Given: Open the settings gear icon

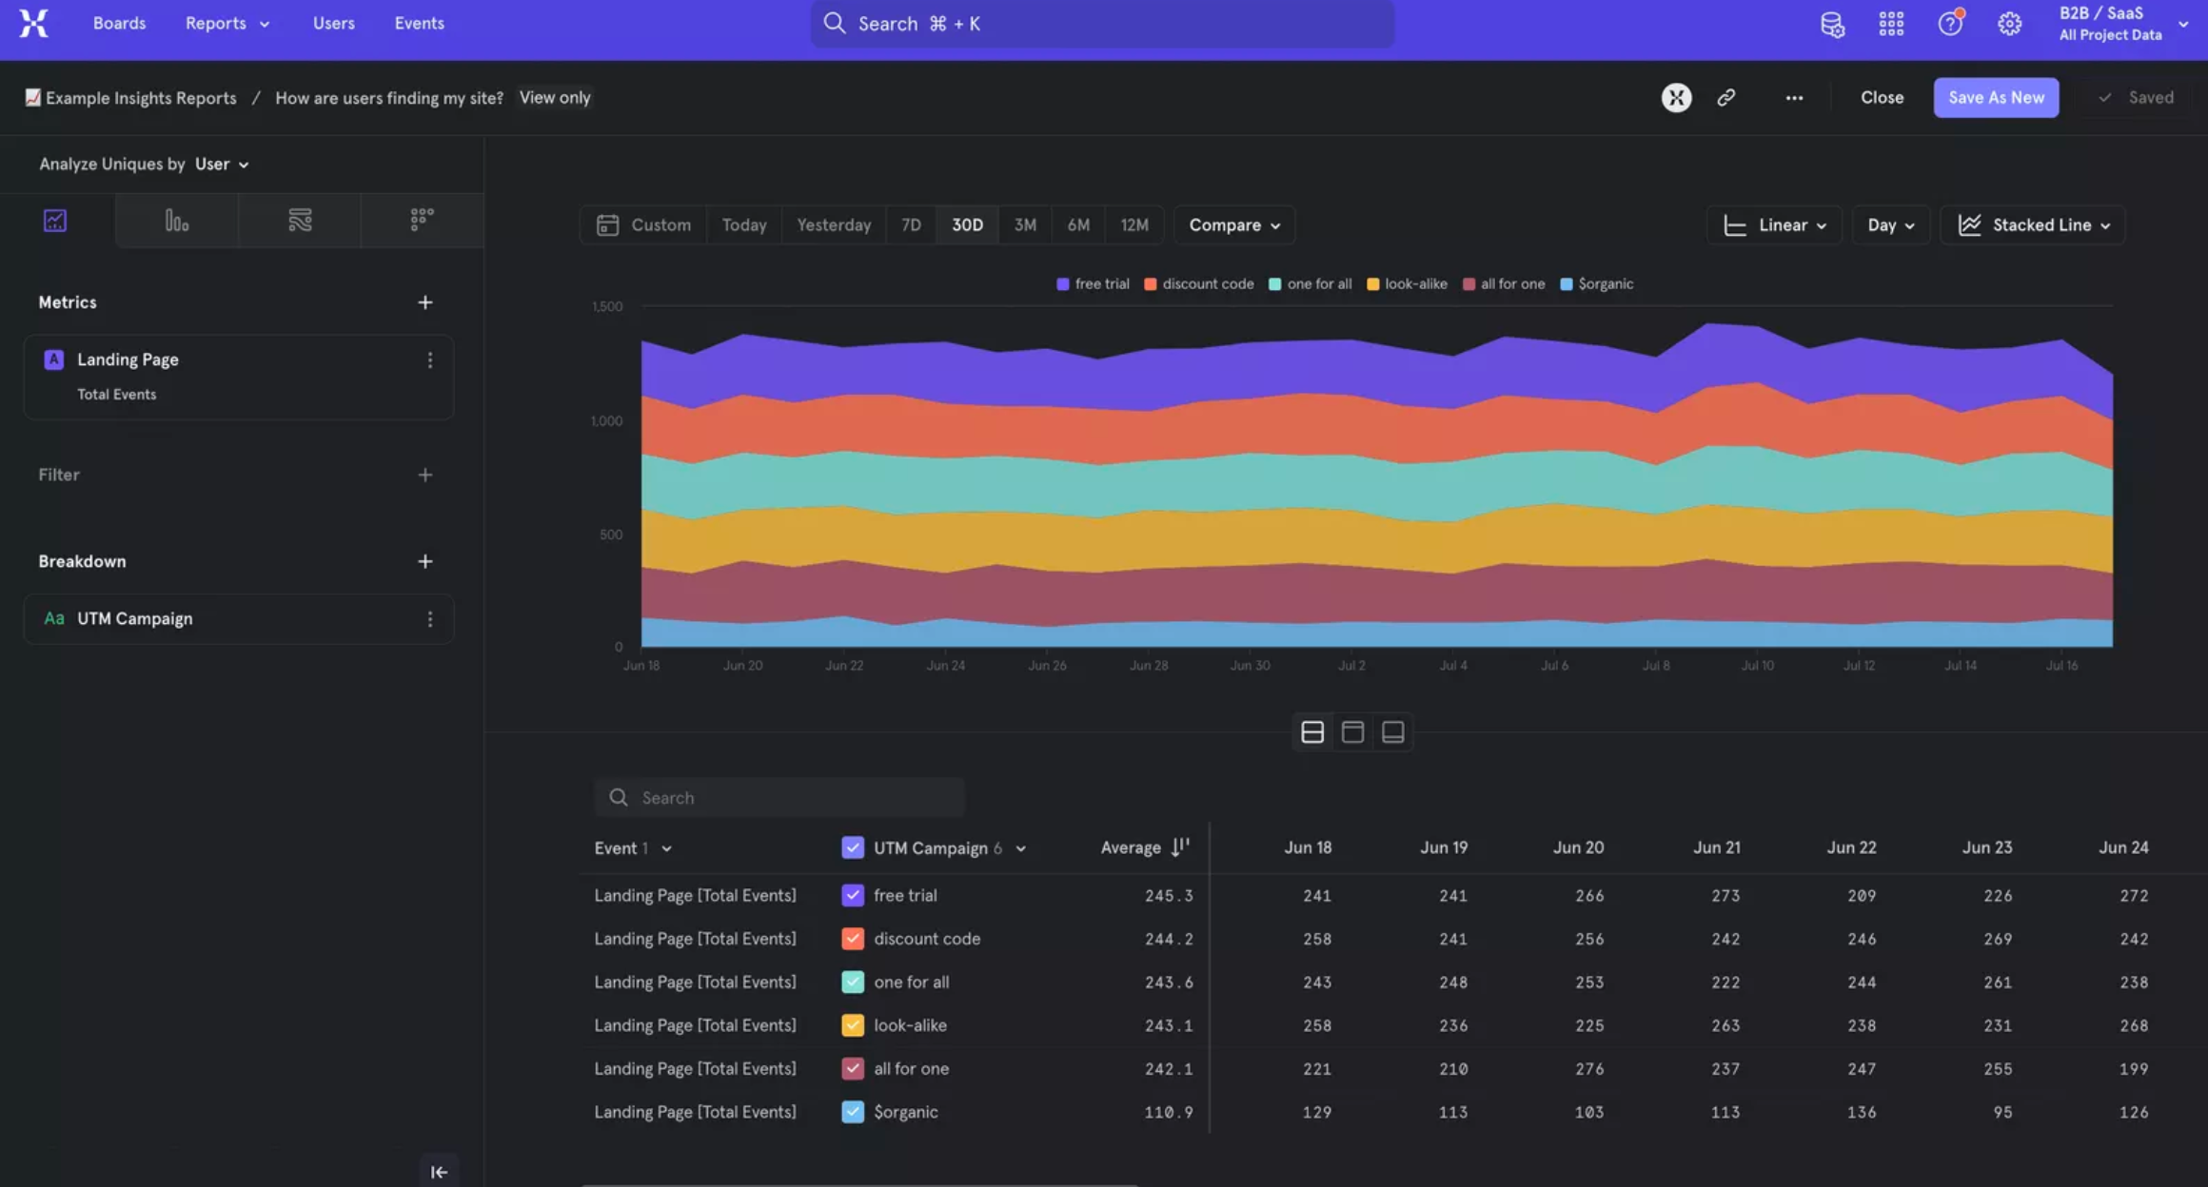Looking at the screenshot, I should pyautogui.click(x=2009, y=24).
